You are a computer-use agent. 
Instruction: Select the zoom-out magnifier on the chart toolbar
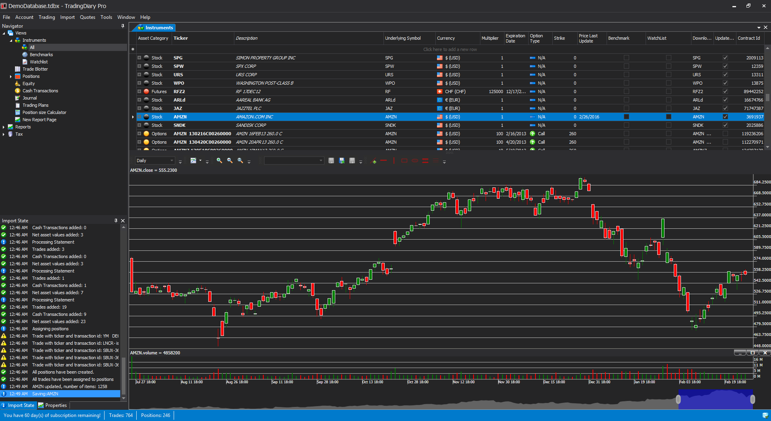point(230,161)
